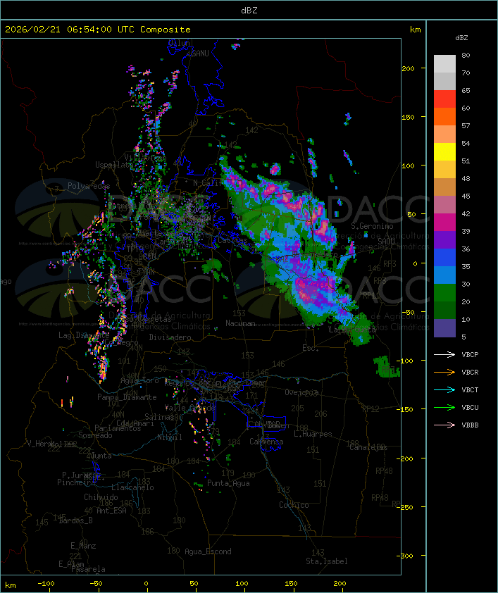Click the Parlamentos map label
The width and height of the screenshot is (498, 593).
(x=118, y=428)
